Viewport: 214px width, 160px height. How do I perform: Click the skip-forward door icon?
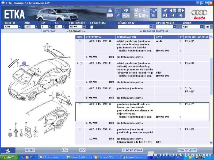tap(165, 15)
